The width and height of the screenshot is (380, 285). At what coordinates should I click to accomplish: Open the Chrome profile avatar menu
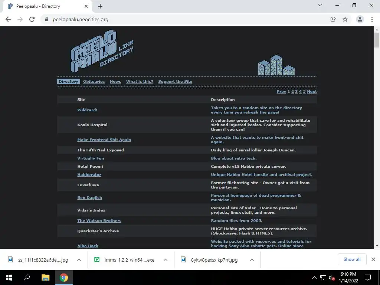[360, 19]
